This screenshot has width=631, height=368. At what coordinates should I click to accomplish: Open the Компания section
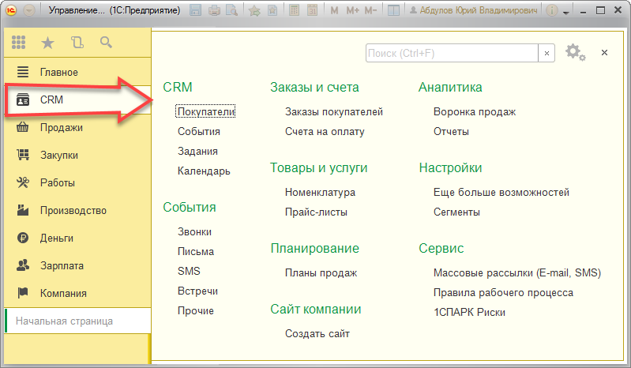coord(77,293)
